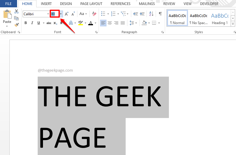Click the Cut scissors icon
Screen dimensions: 236x155
[16, 12]
